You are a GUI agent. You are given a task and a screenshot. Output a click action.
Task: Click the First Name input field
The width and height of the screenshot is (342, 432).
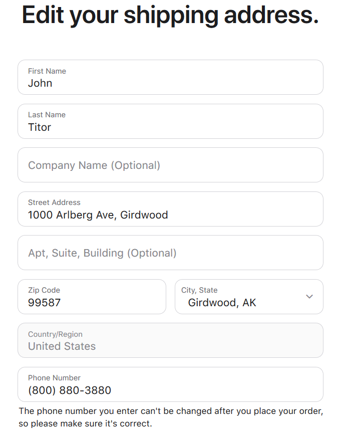point(170,77)
